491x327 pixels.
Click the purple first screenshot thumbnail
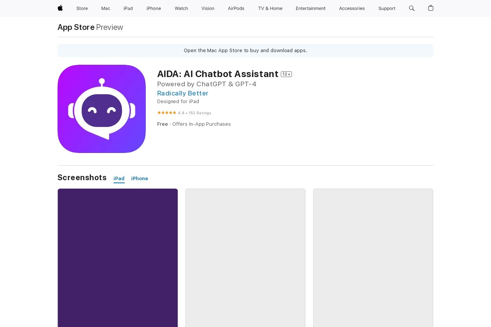click(118, 258)
